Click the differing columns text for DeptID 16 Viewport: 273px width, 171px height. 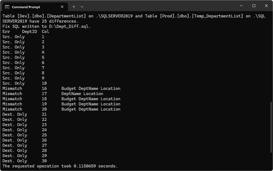click(91, 88)
